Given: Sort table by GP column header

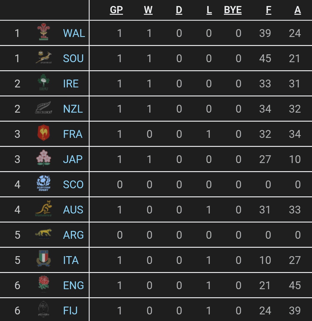Looking at the screenshot, I should pos(116,10).
